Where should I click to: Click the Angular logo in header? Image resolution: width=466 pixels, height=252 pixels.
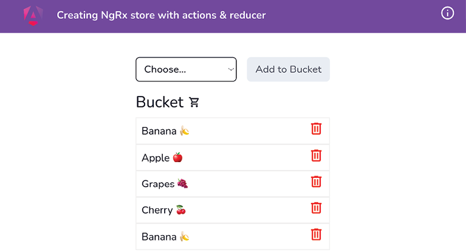coord(33,15)
